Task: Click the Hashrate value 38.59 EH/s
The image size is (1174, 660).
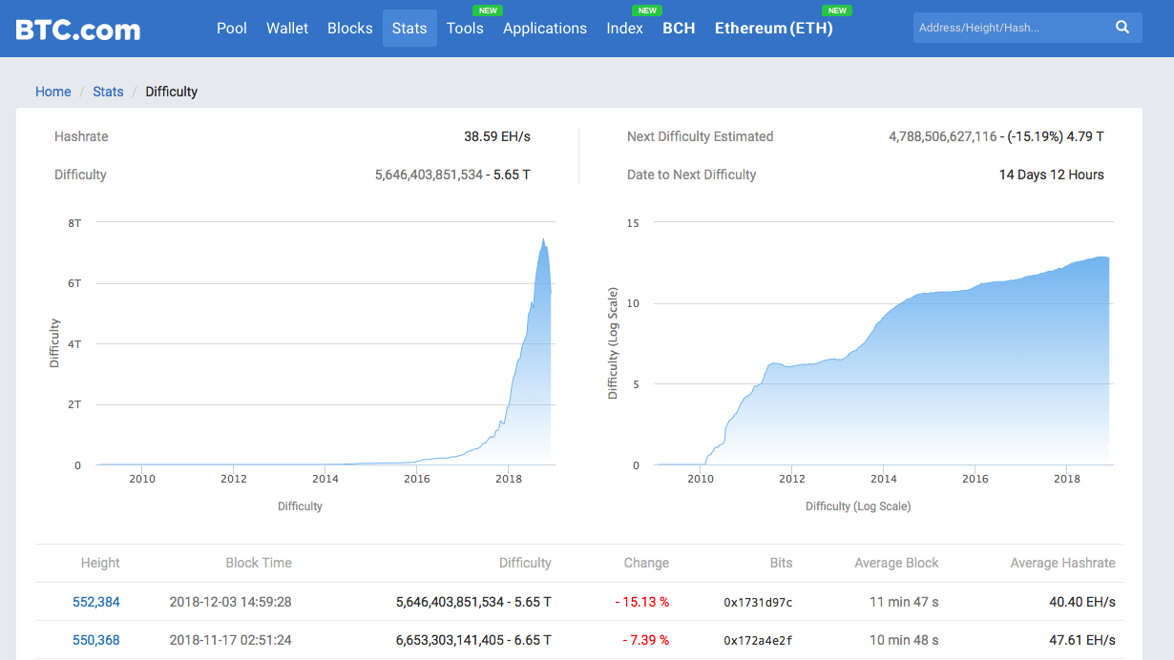Action: tap(497, 136)
